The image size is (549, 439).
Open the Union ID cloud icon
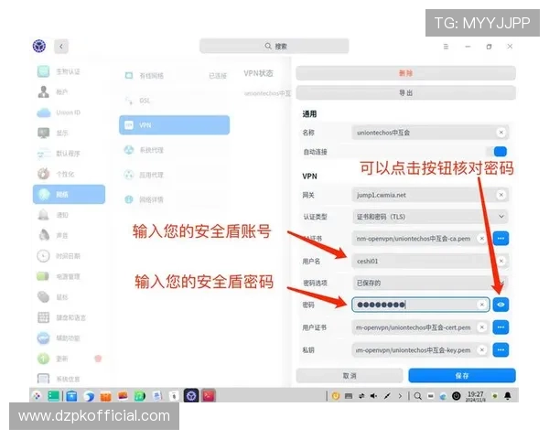pyautogui.click(x=44, y=112)
